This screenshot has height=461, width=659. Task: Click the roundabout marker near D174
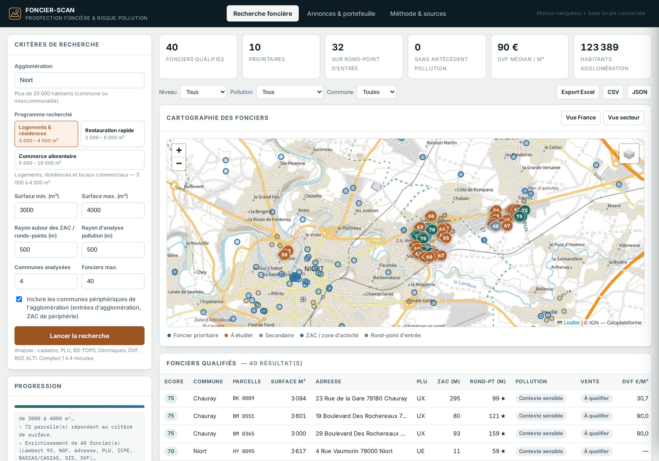tap(560, 298)
